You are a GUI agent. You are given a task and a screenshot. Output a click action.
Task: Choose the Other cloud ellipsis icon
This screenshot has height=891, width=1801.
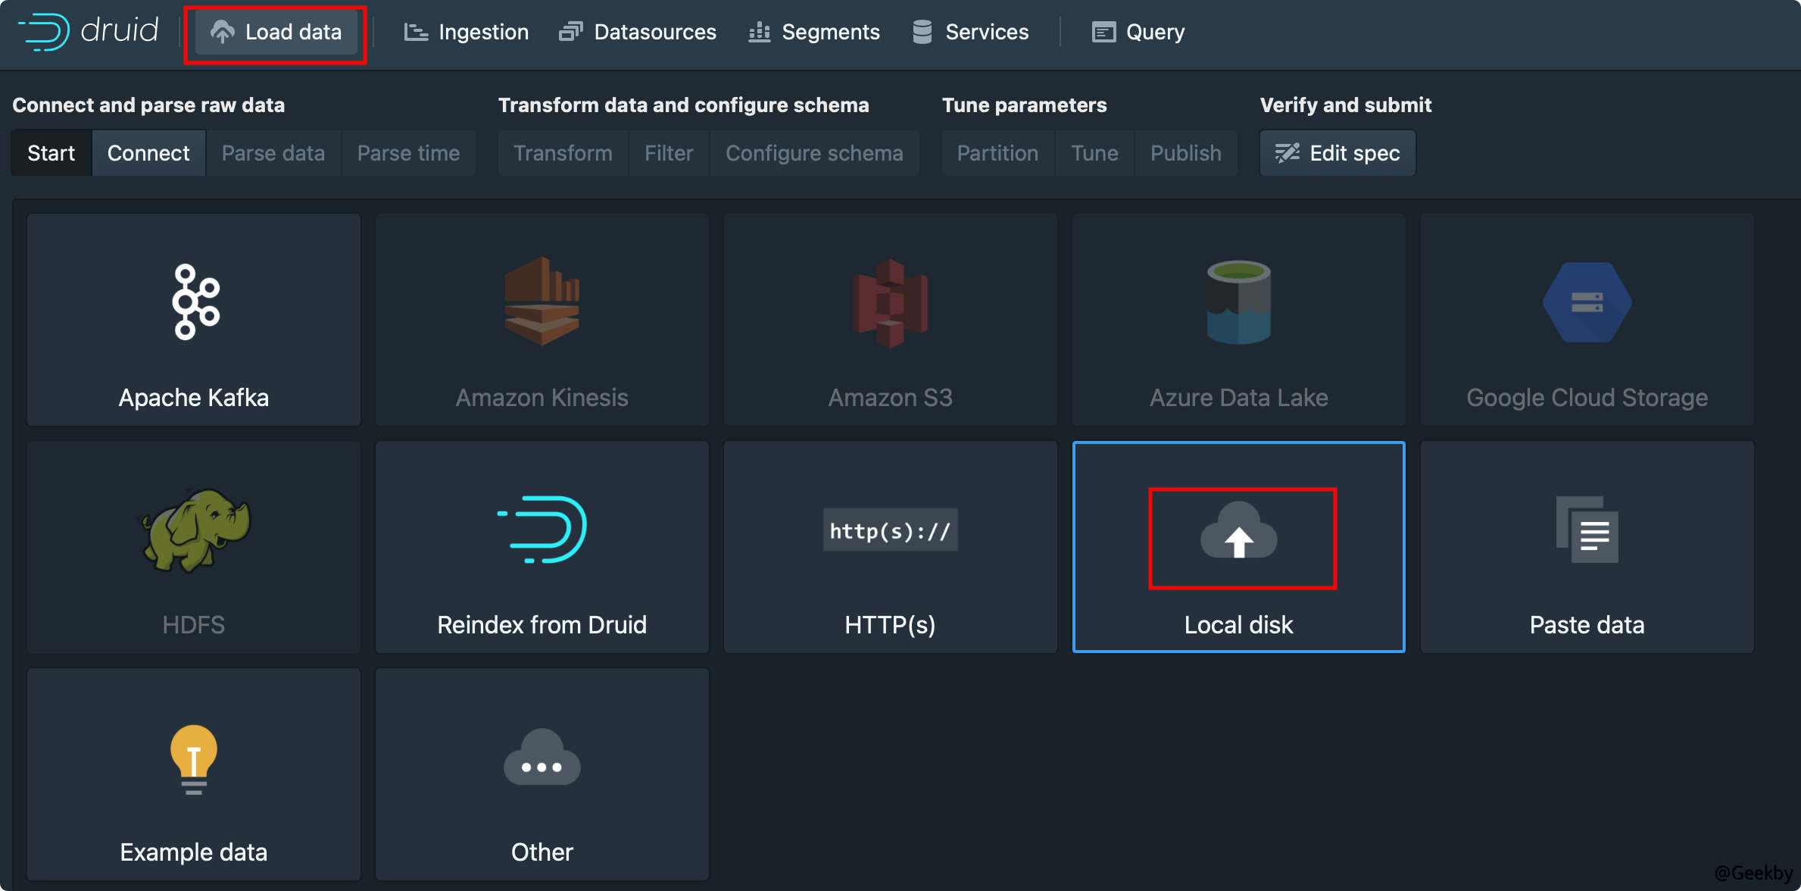(x=542, y=757)
